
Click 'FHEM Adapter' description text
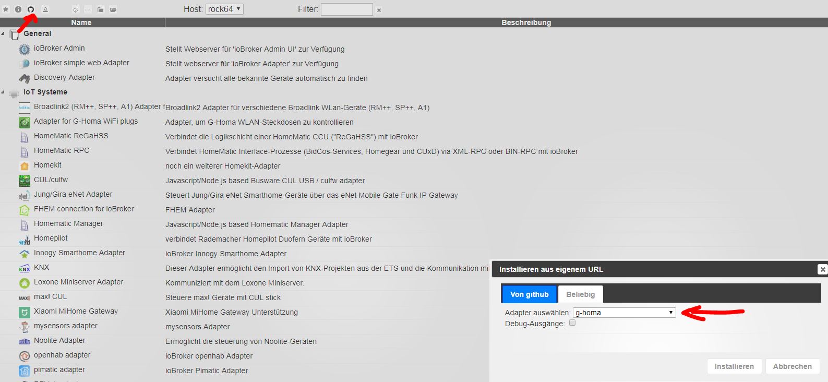pos(190,210)
